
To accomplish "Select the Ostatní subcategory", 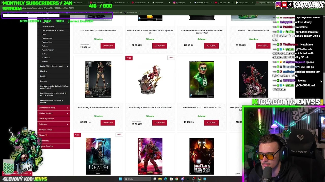I will 45,62.
